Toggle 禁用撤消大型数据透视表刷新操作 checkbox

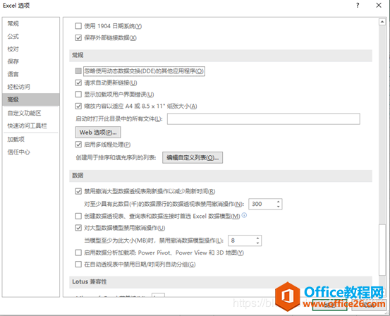click(x=78, y=191)
